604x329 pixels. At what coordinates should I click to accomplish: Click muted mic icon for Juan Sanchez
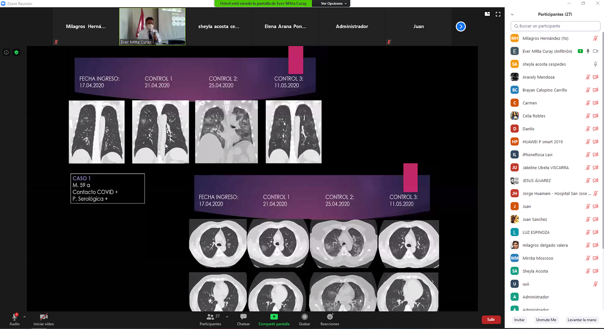click(588, 219)
